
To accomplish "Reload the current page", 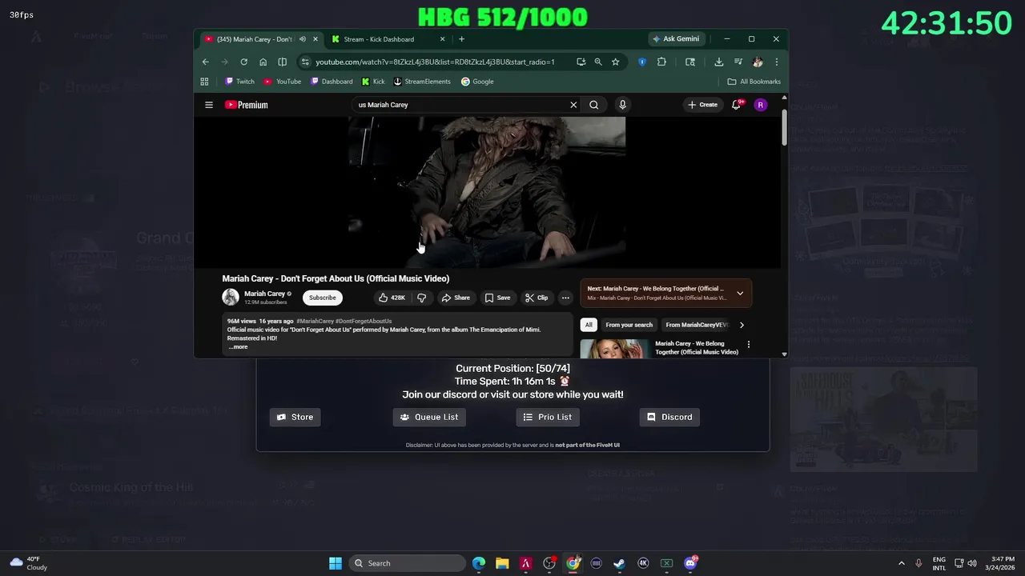I will pyautogui.click(x=244, y=62).
